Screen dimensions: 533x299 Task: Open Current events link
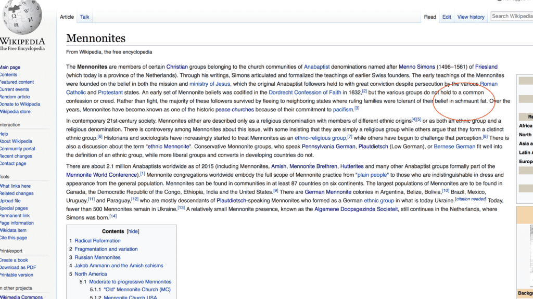point(14,89)
